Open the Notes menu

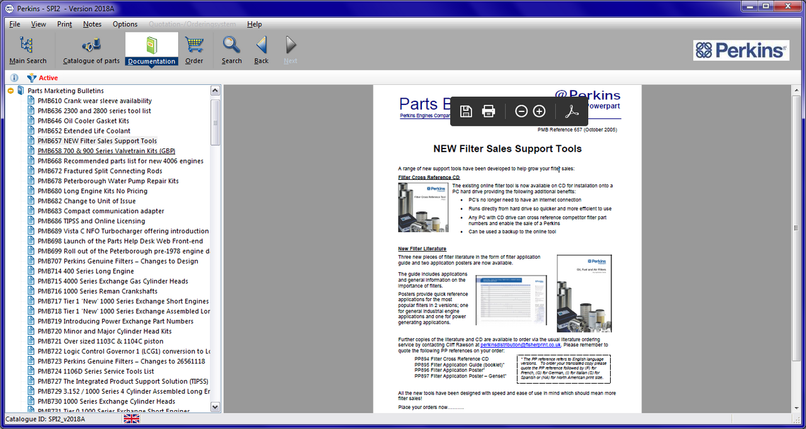pos(92,24)
